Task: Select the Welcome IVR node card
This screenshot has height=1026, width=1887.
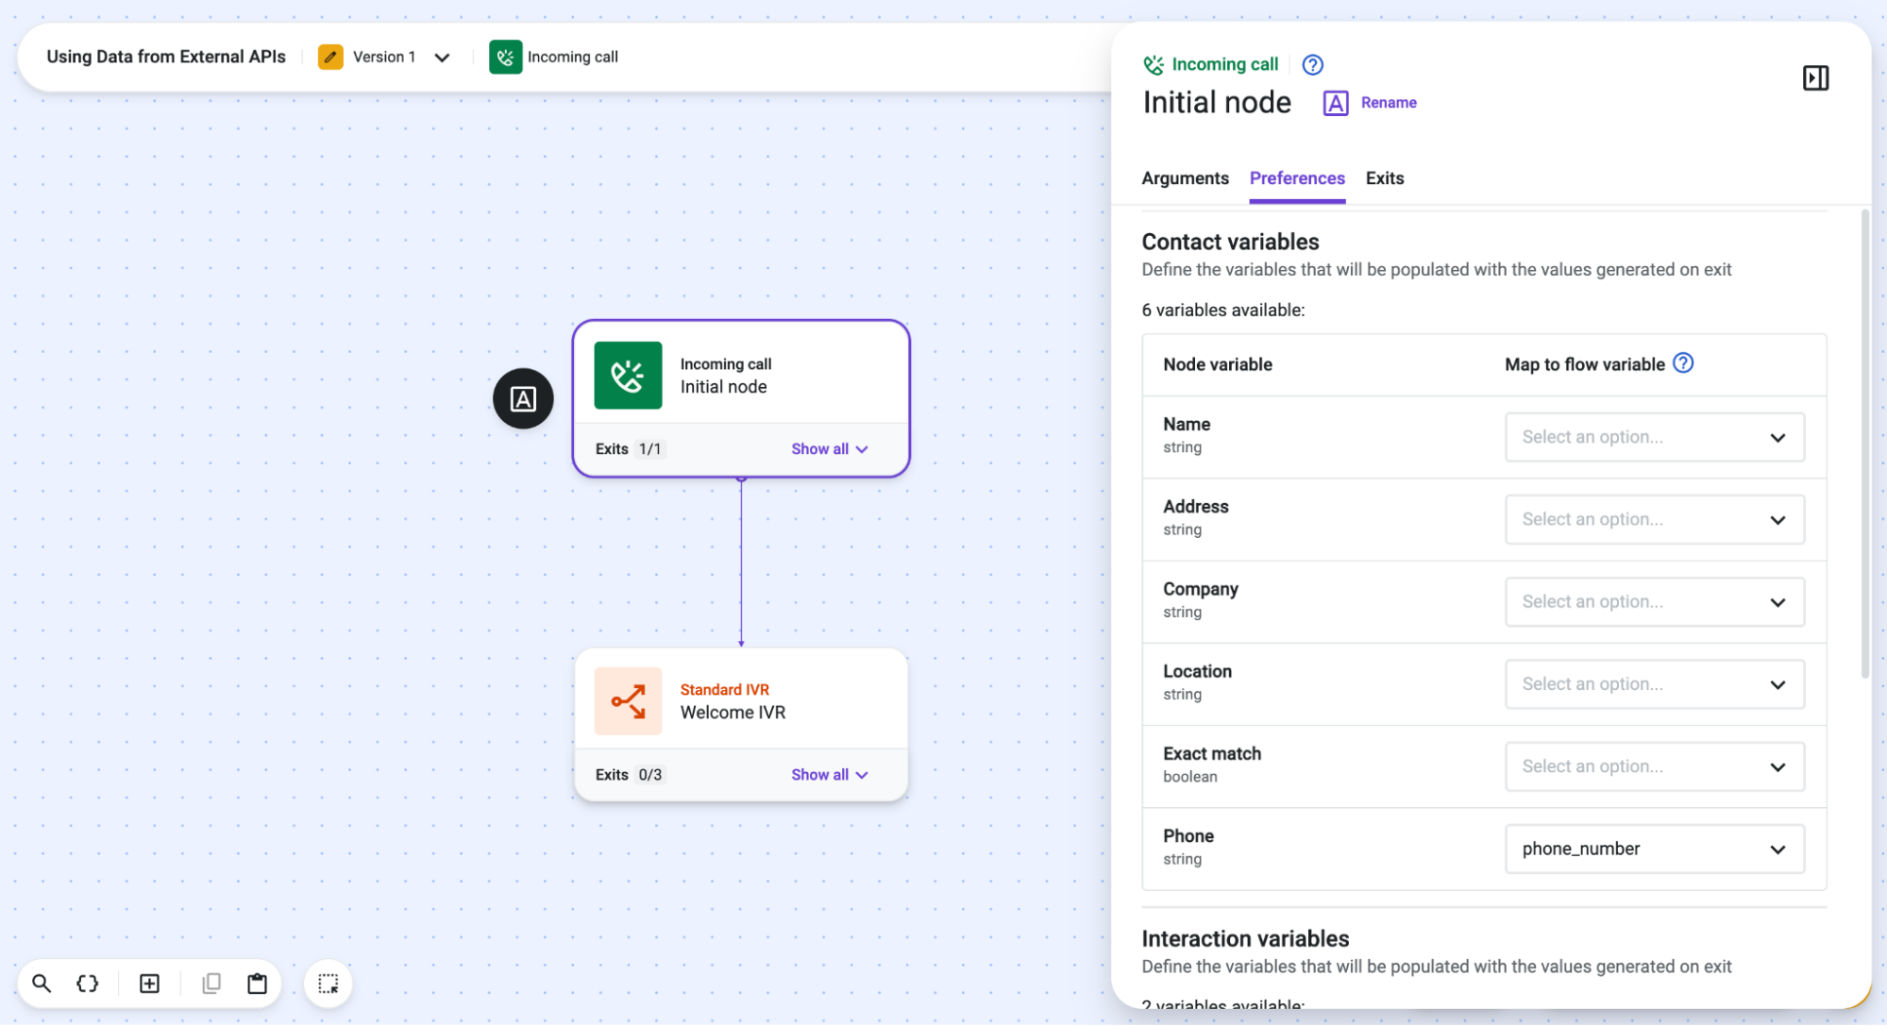Action: [x=741, y=724]
